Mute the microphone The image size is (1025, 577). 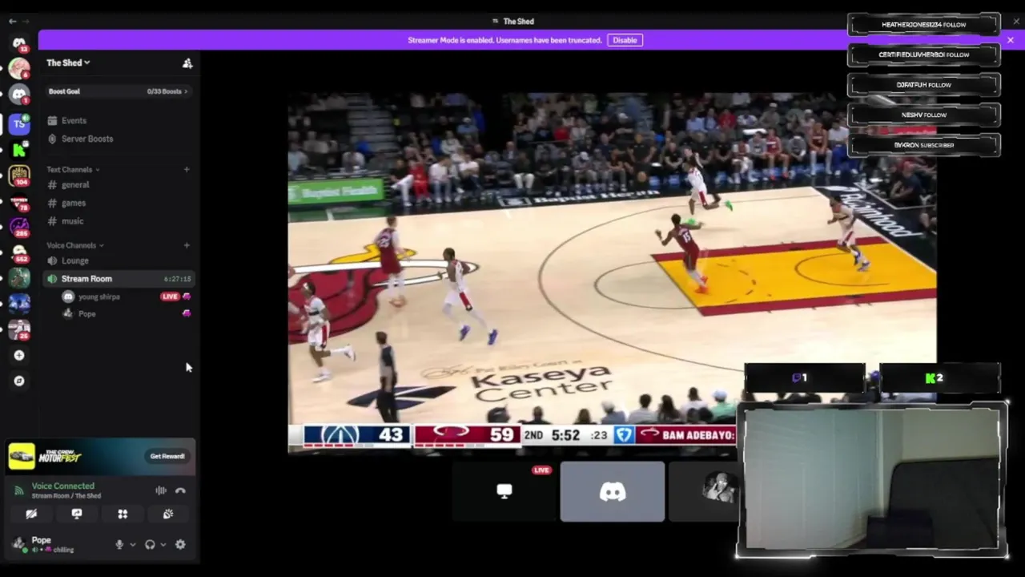point(119,545)
